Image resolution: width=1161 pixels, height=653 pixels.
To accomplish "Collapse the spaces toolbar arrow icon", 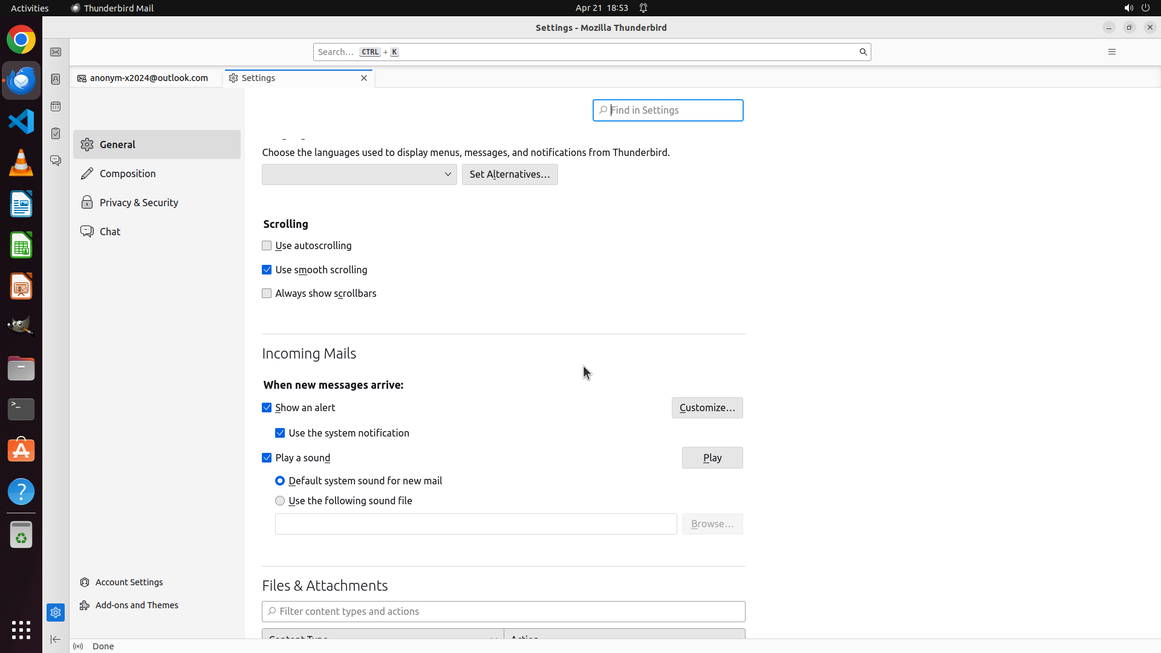I will click(x=56, y=639).
